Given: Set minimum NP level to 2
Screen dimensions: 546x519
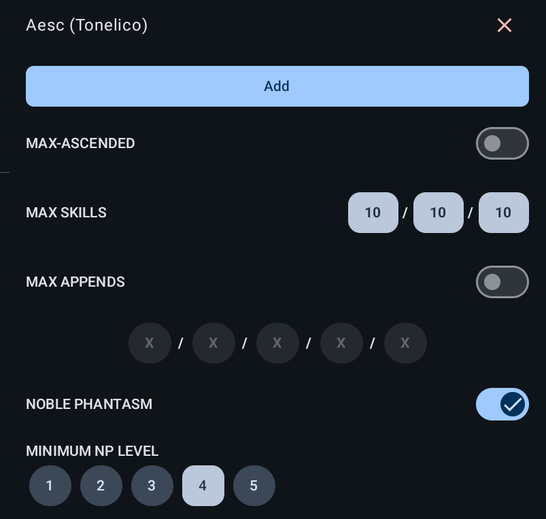Looking at the screenshot, I should tap(101, 486).
